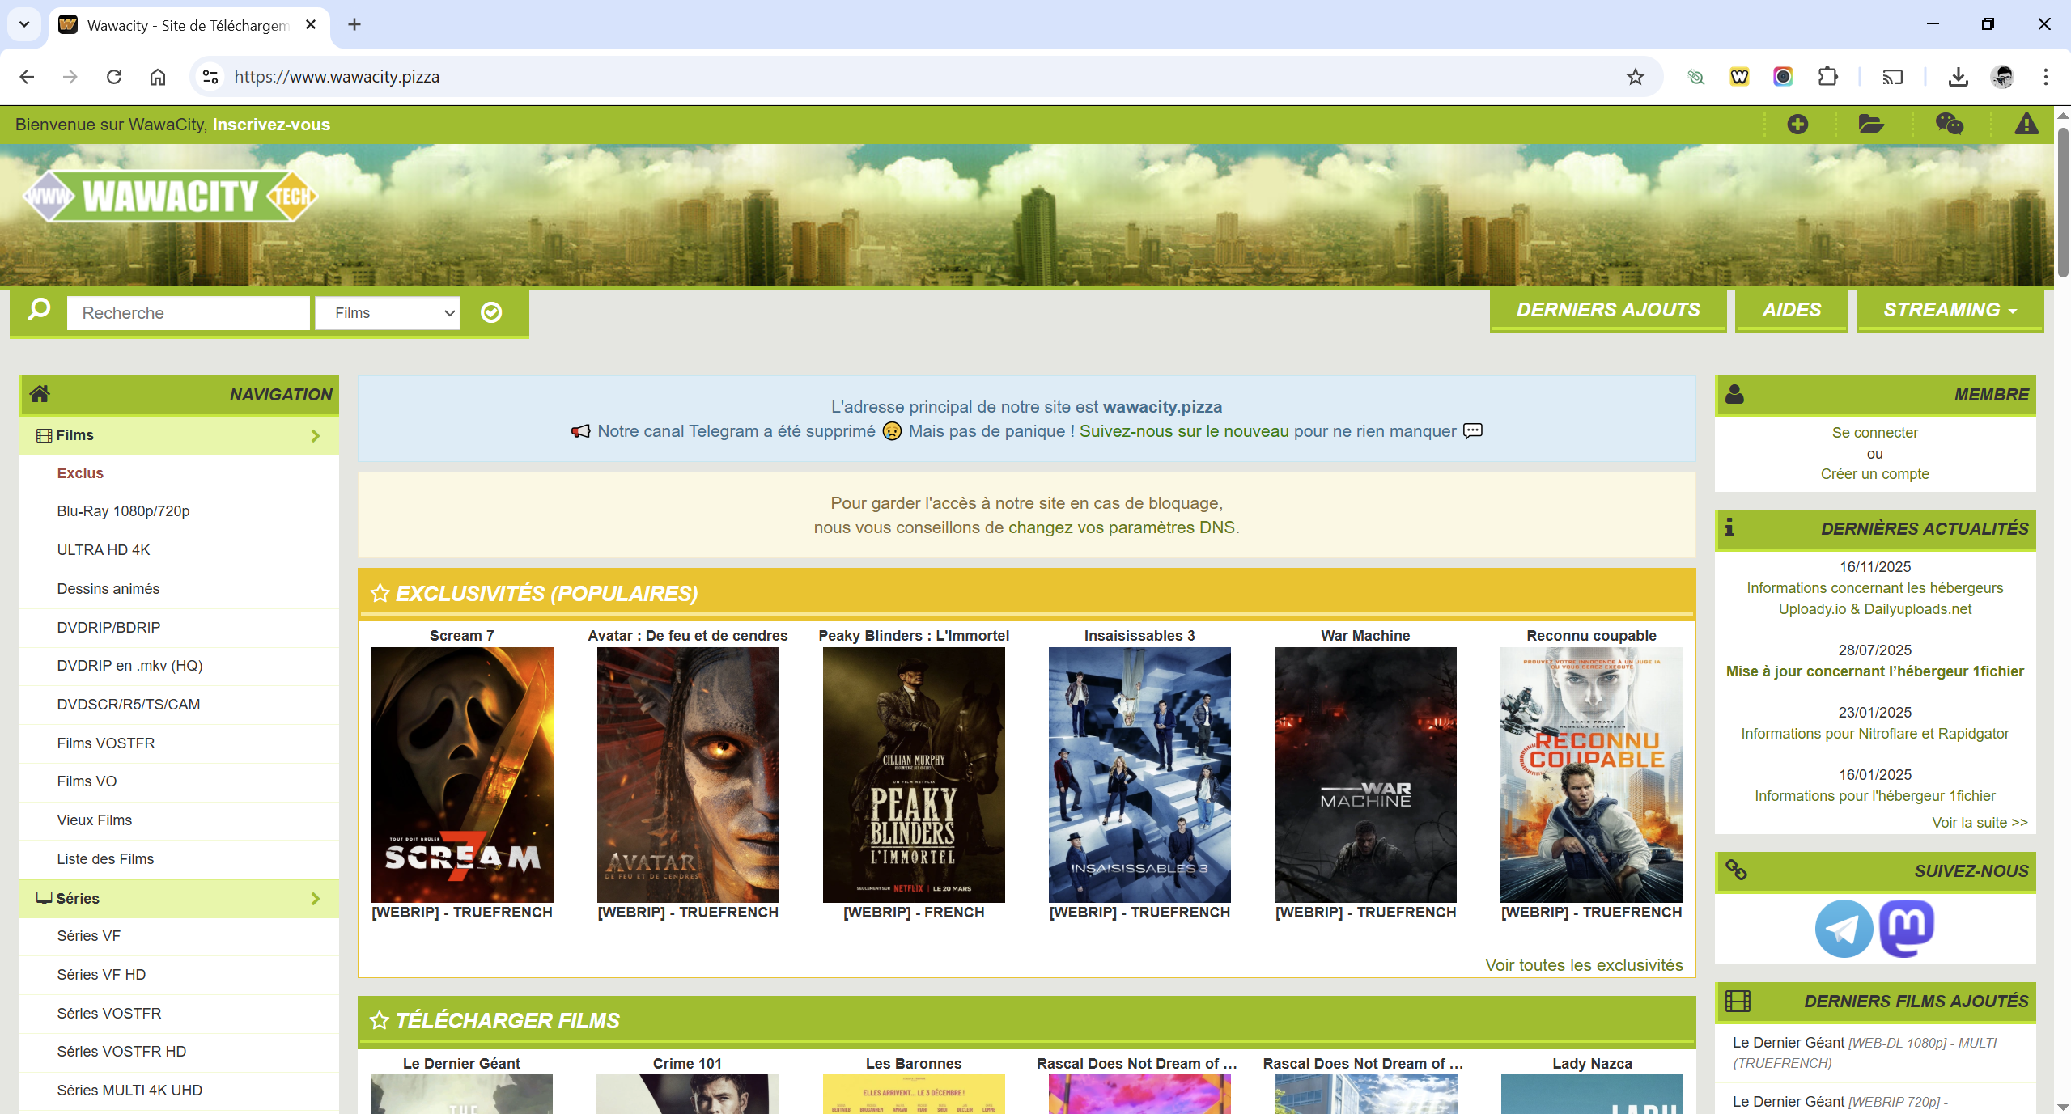The height and width of the screenshot is (1114, 2071).
Task: Open the Aides menu item
Action: pos(1791,310)
